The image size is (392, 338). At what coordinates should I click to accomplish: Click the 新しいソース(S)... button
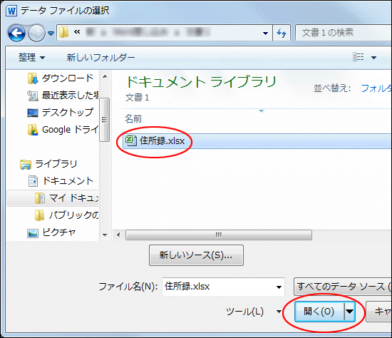pyautogui.click(x=196, y=255)
